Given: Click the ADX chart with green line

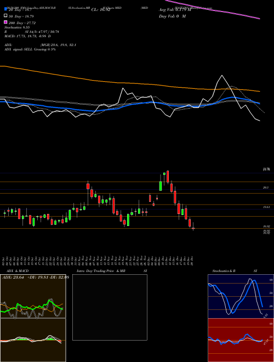Looking at the screenshot, I should pos(33,296).
